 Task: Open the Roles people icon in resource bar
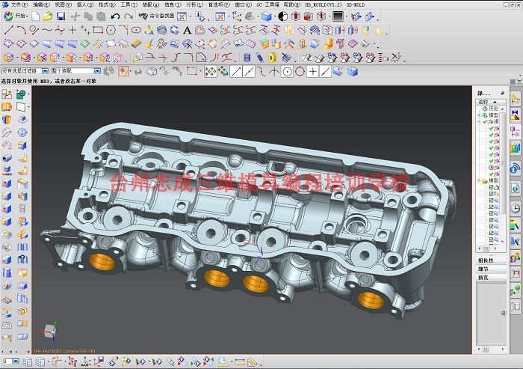point(515,257)
